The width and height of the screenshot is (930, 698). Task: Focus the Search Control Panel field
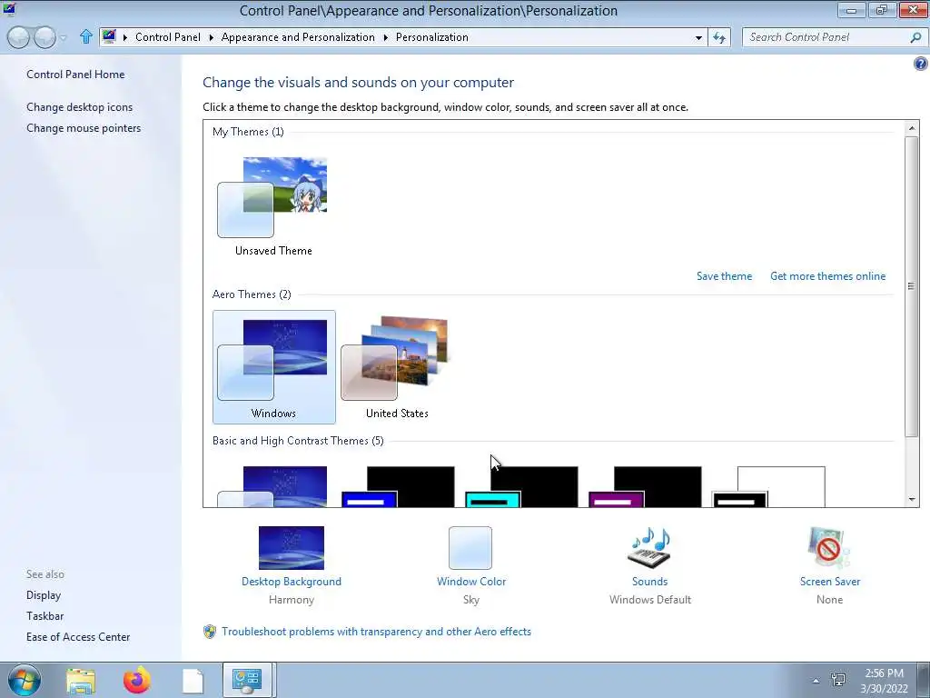tap(826, 37)
